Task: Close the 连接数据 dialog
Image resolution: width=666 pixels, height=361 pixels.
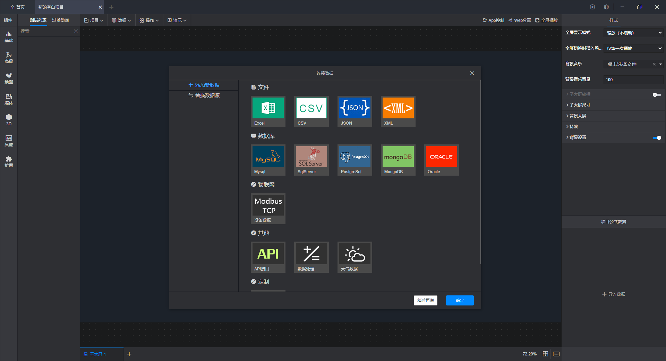Action: click(472, 73)
